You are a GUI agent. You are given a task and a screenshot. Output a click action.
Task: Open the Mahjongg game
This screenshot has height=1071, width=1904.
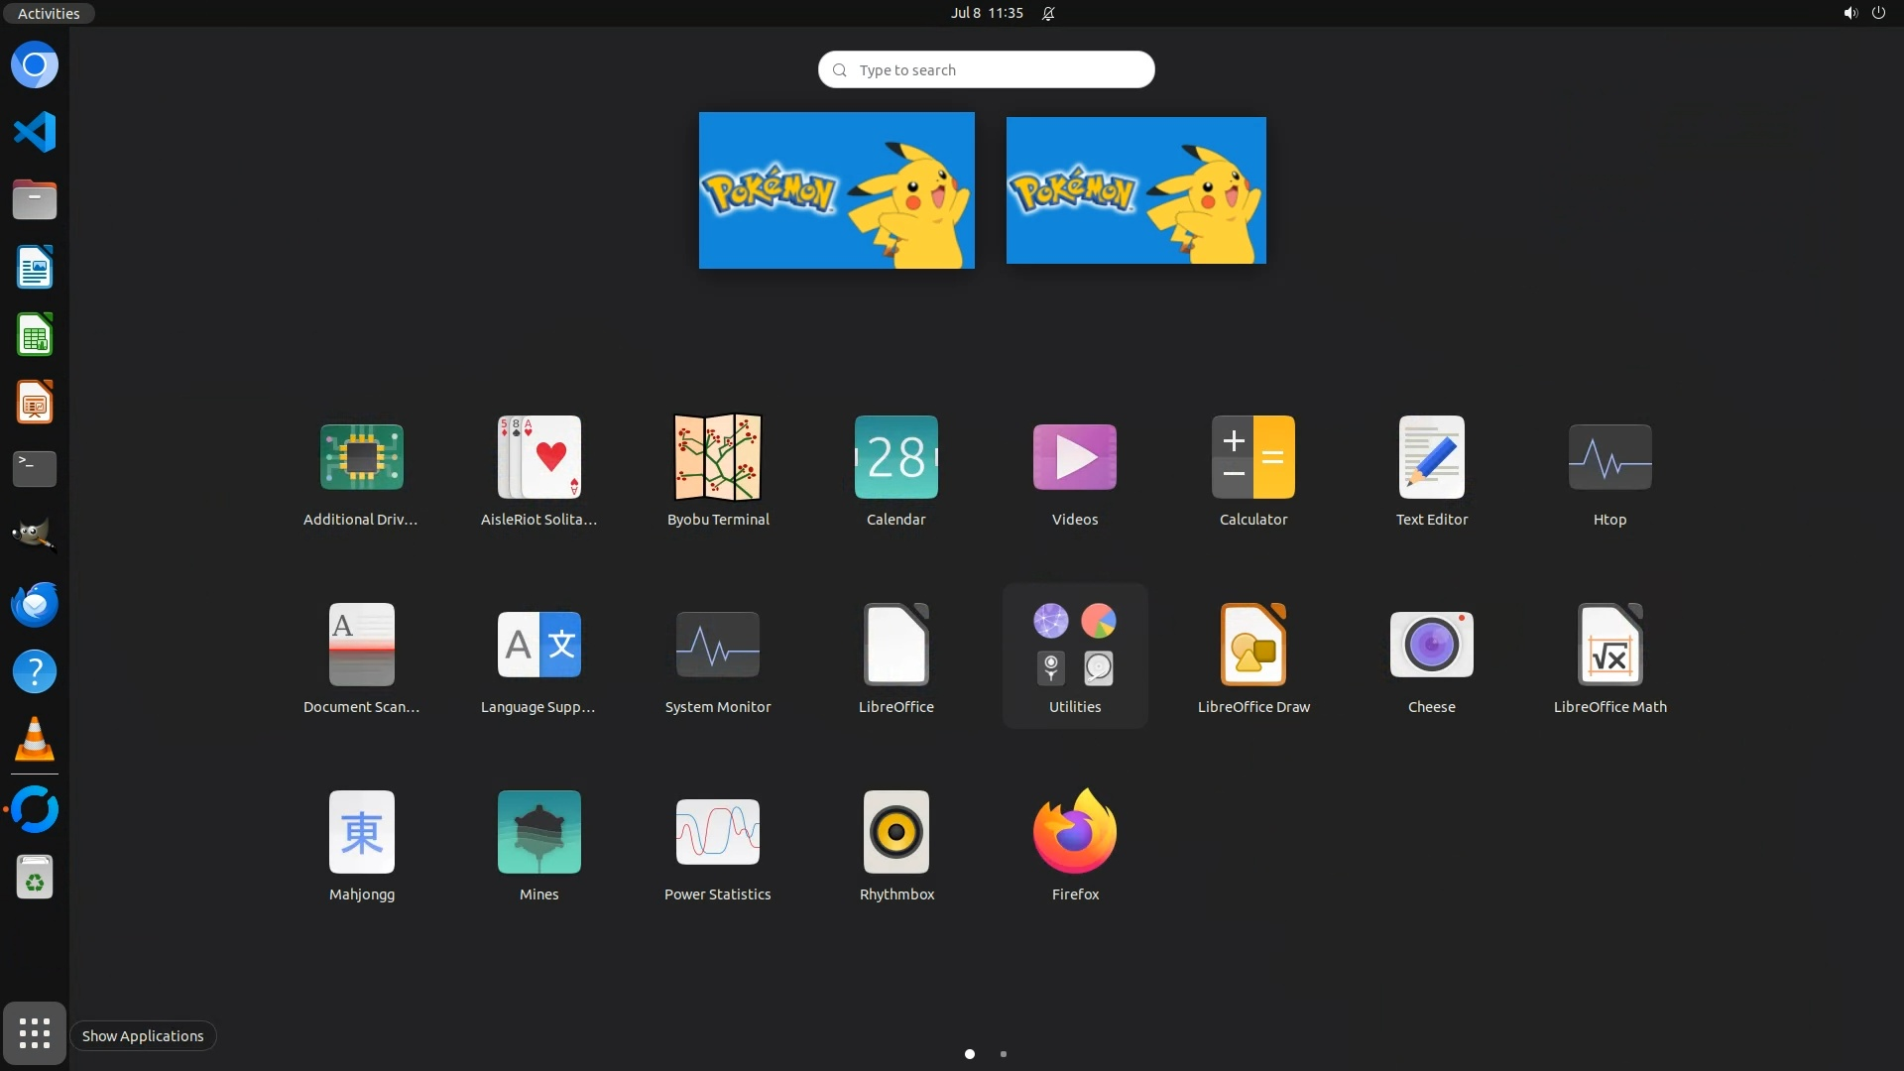tap(361, 832)
